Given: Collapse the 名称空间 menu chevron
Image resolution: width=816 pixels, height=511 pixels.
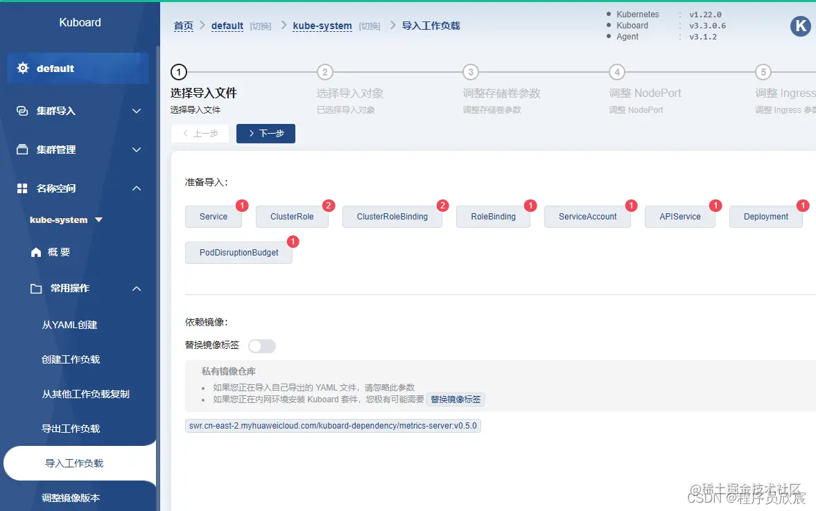Looking at the screenshot, I should (137, 188).
